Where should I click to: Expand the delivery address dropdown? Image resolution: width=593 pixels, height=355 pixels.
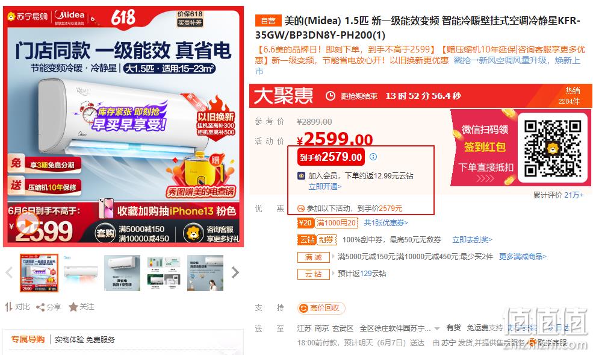pyautogui.click(x=437, y=328)
